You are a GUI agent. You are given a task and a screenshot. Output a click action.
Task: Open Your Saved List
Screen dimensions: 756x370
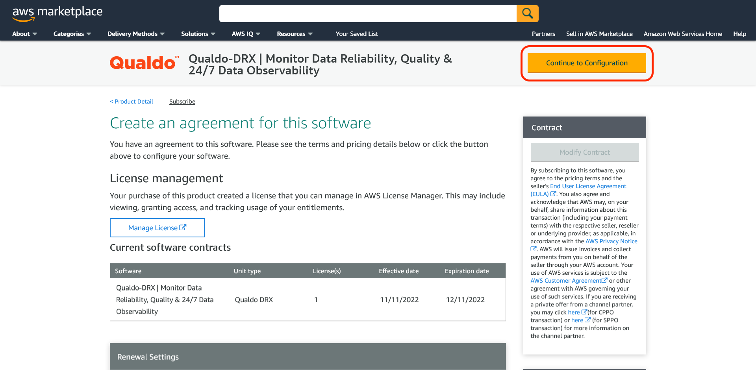click(357, 34)
